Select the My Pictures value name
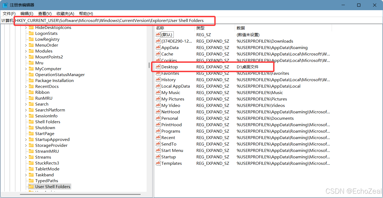Screen dimensions: 383x198 coord(173,99)
